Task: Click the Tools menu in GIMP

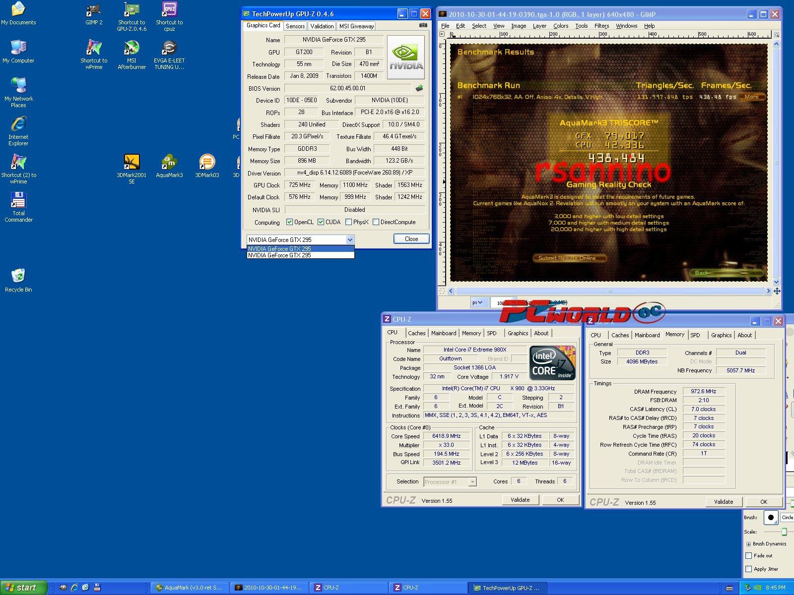Action: click(581, 26)
